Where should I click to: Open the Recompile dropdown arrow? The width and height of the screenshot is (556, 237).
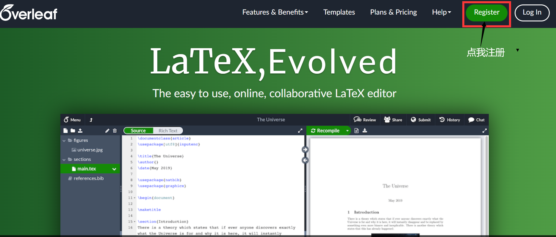point(347,131)
